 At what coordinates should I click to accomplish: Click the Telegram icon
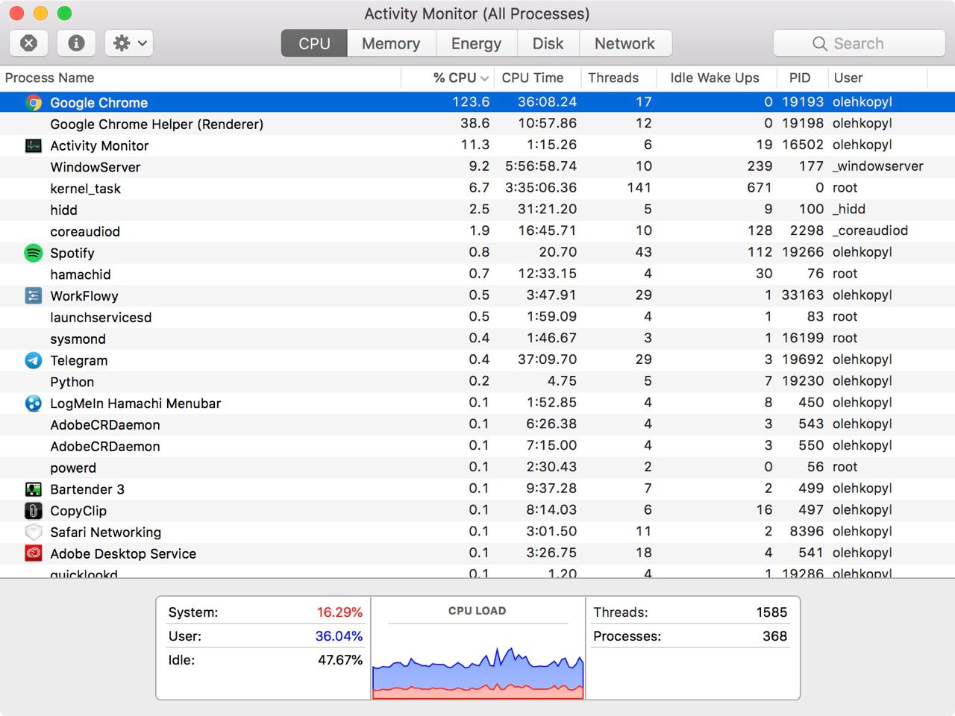[34, 360]
